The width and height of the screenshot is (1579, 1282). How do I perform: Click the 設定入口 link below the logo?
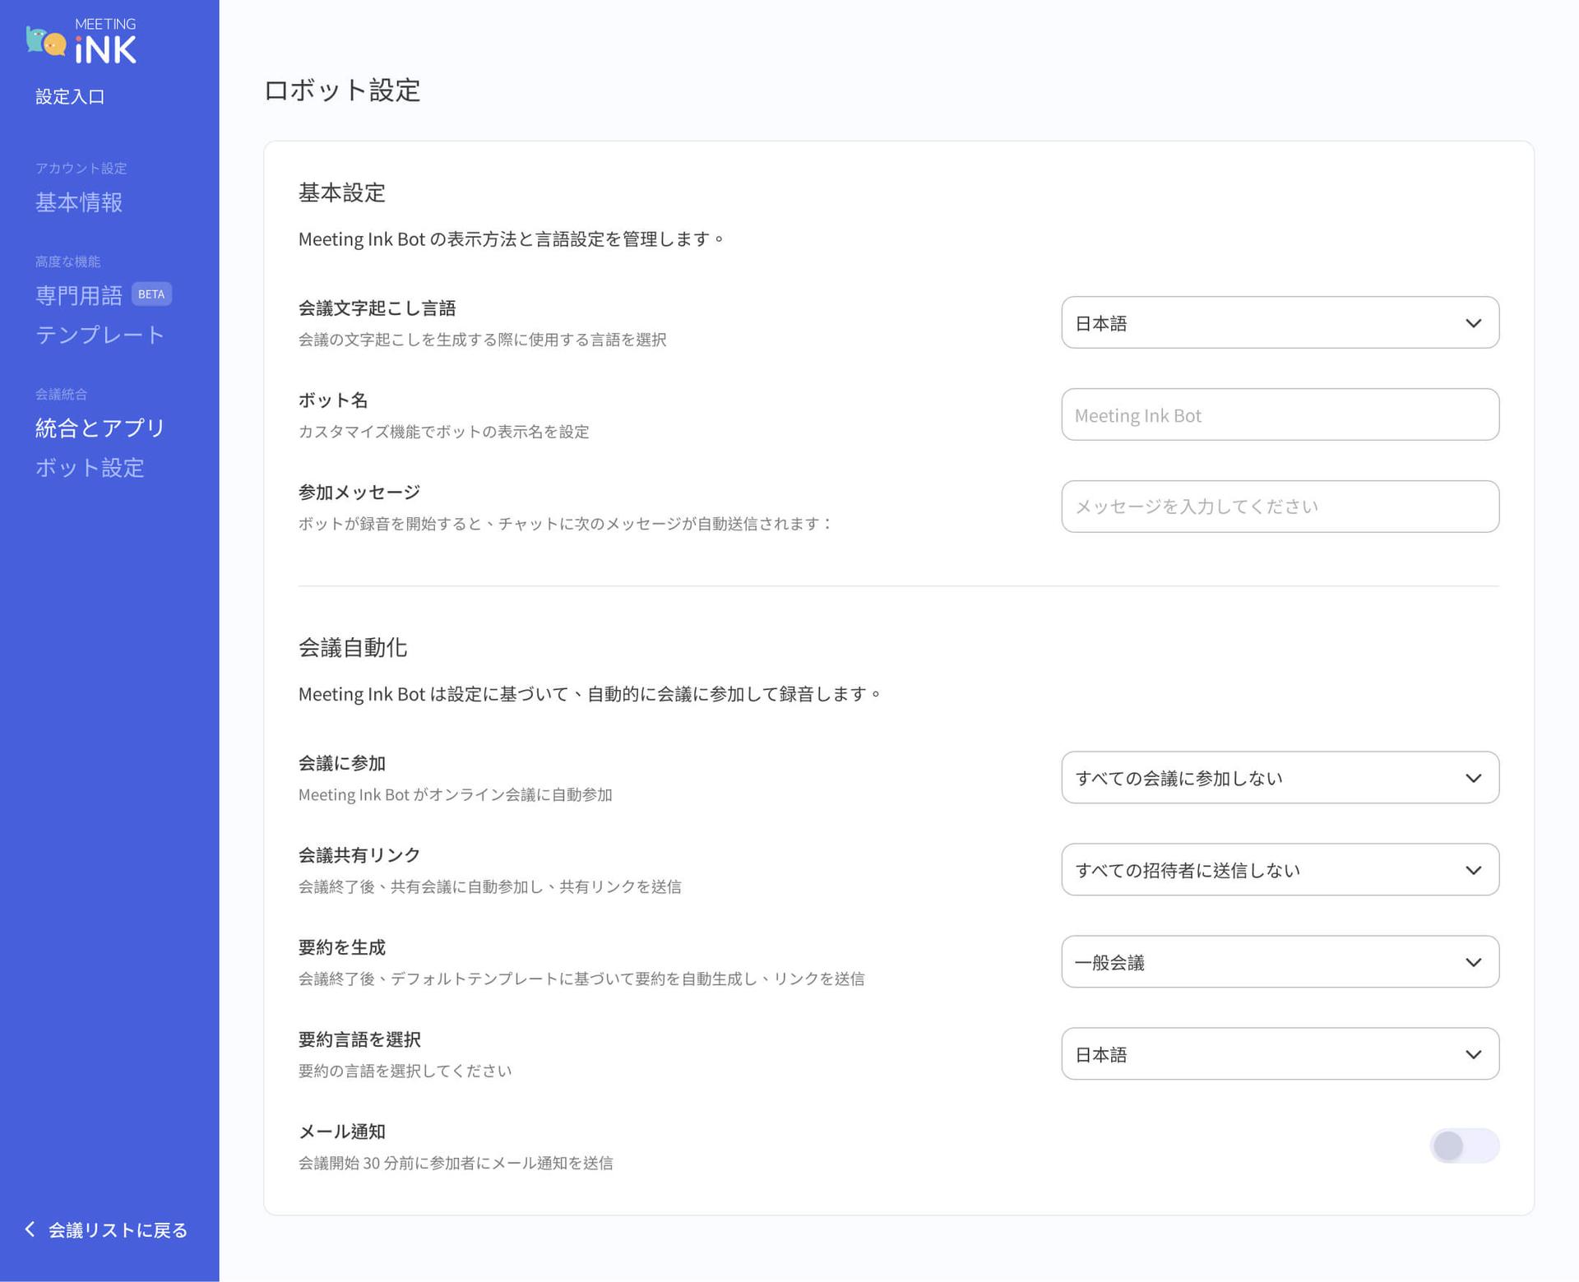70,97
